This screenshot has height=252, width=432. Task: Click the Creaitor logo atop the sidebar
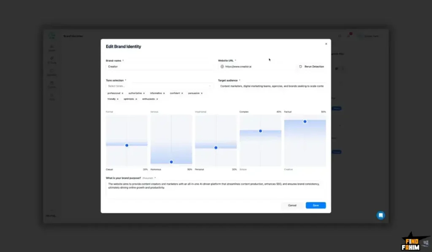51,35
